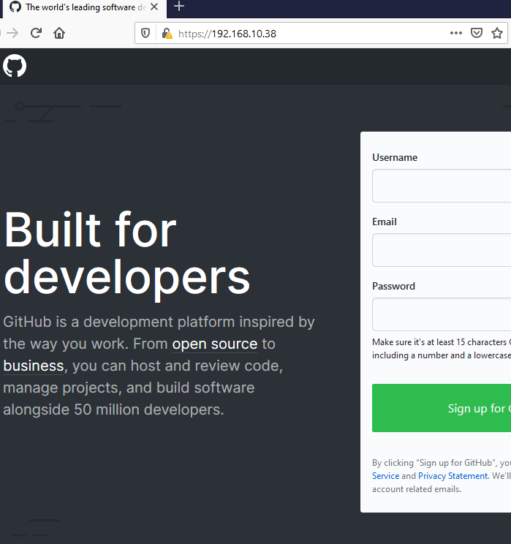Close the GitHub browser tab
The height and width of the screenshot is (544, 511).
[x=154, y=7]
